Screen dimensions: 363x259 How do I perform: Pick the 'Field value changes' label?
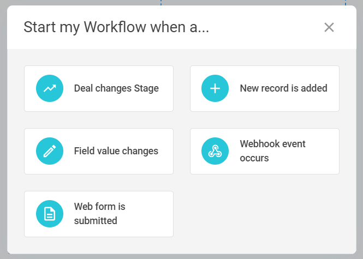point(116,151)
